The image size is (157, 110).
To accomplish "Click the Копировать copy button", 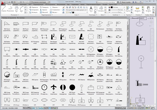I will point(34,9).
